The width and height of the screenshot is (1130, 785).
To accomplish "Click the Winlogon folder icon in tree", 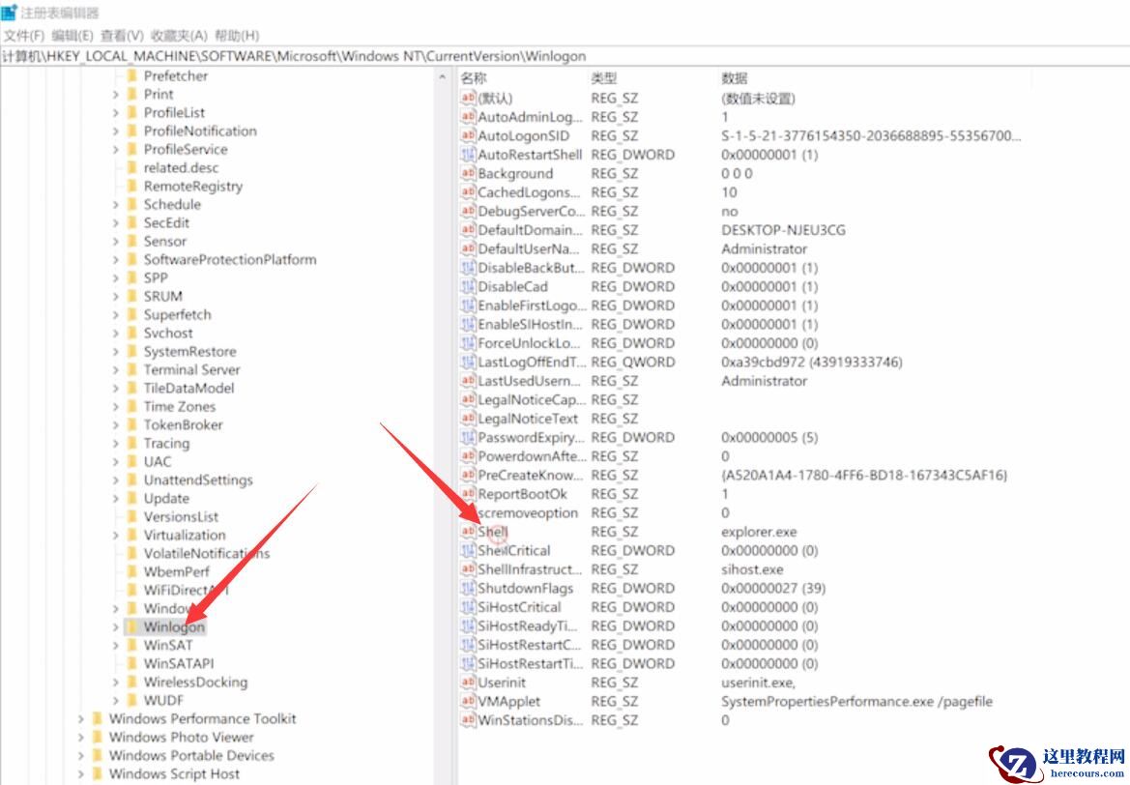I will click(x=131, y=626).
